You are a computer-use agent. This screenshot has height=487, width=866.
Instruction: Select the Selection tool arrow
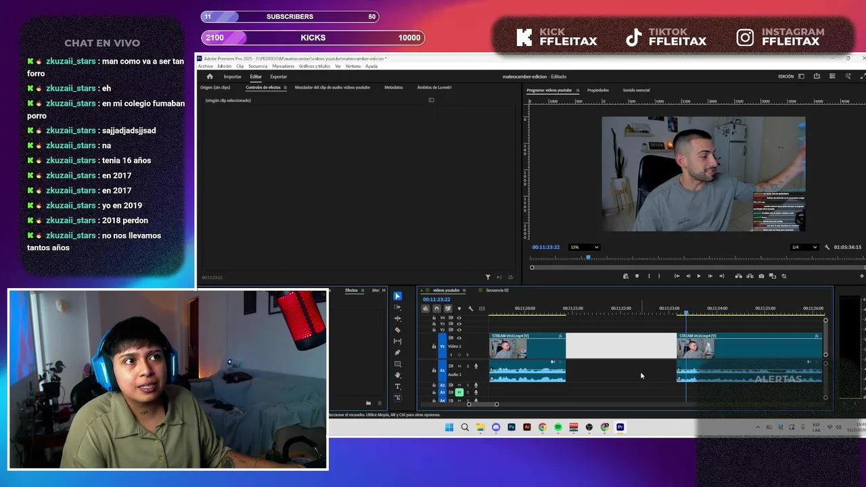click(397, 296)
